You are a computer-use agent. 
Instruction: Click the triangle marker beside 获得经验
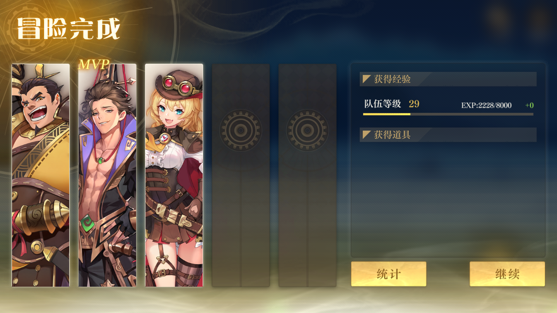tap(367, 79)
